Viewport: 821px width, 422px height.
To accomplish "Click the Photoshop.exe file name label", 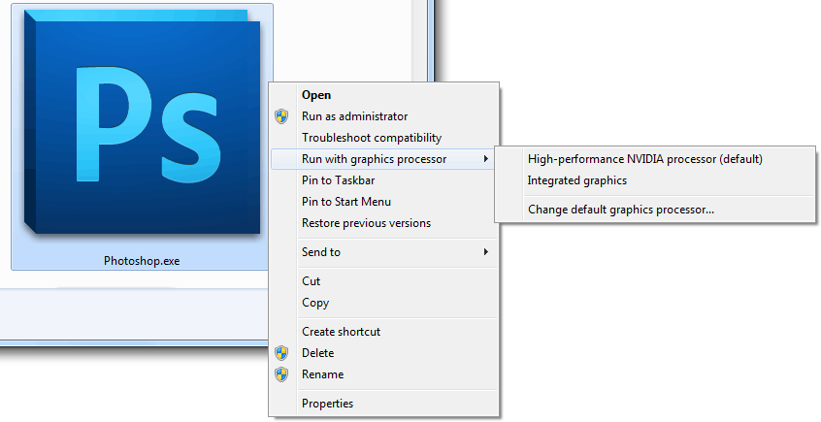I will 142,261.
